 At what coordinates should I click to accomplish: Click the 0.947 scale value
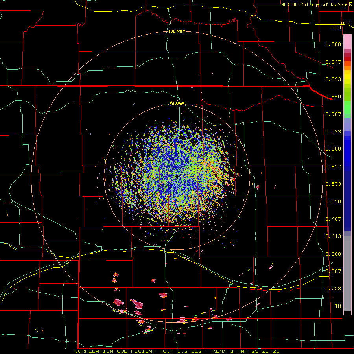(333, 62)
